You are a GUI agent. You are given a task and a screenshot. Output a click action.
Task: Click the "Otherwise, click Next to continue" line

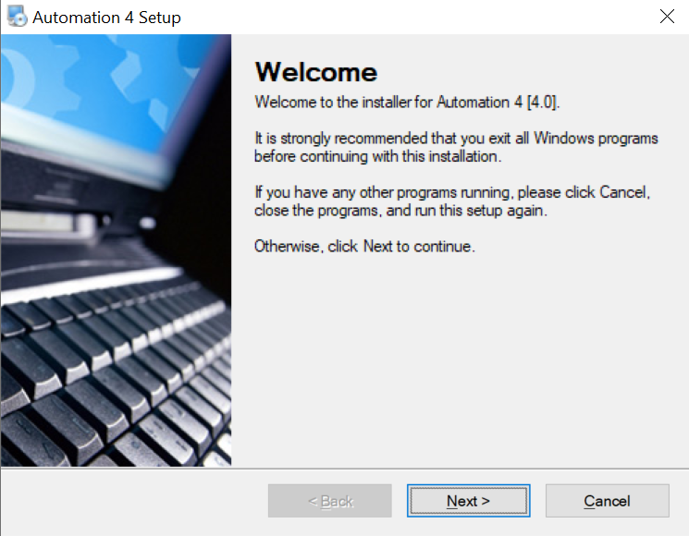pyautogui.click(x=364, y=247)
